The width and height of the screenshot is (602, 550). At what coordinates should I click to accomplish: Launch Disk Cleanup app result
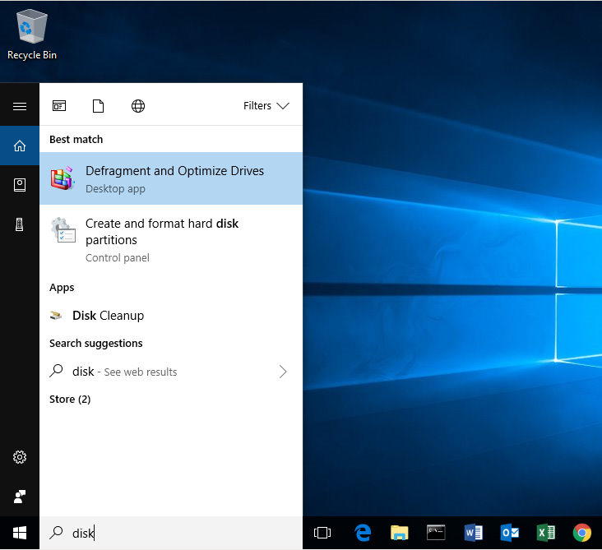(171, 316)
